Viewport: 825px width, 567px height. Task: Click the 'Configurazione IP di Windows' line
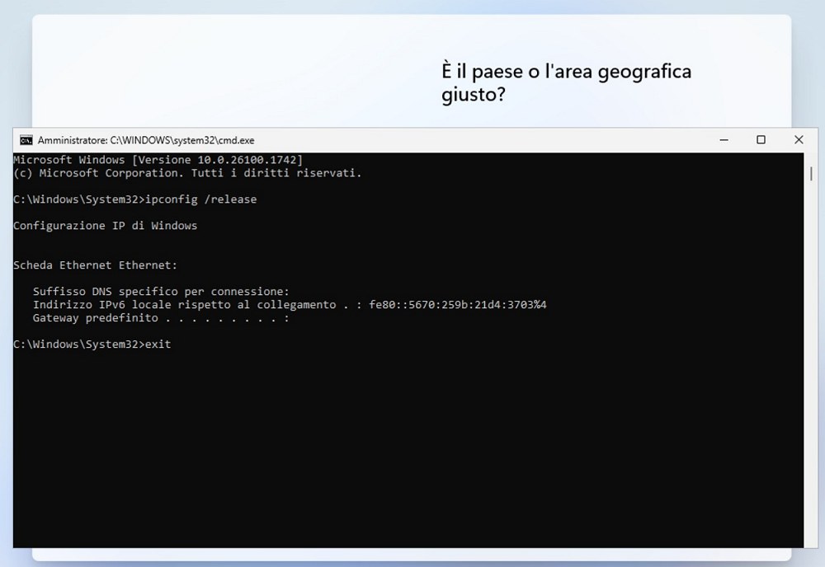106,226
